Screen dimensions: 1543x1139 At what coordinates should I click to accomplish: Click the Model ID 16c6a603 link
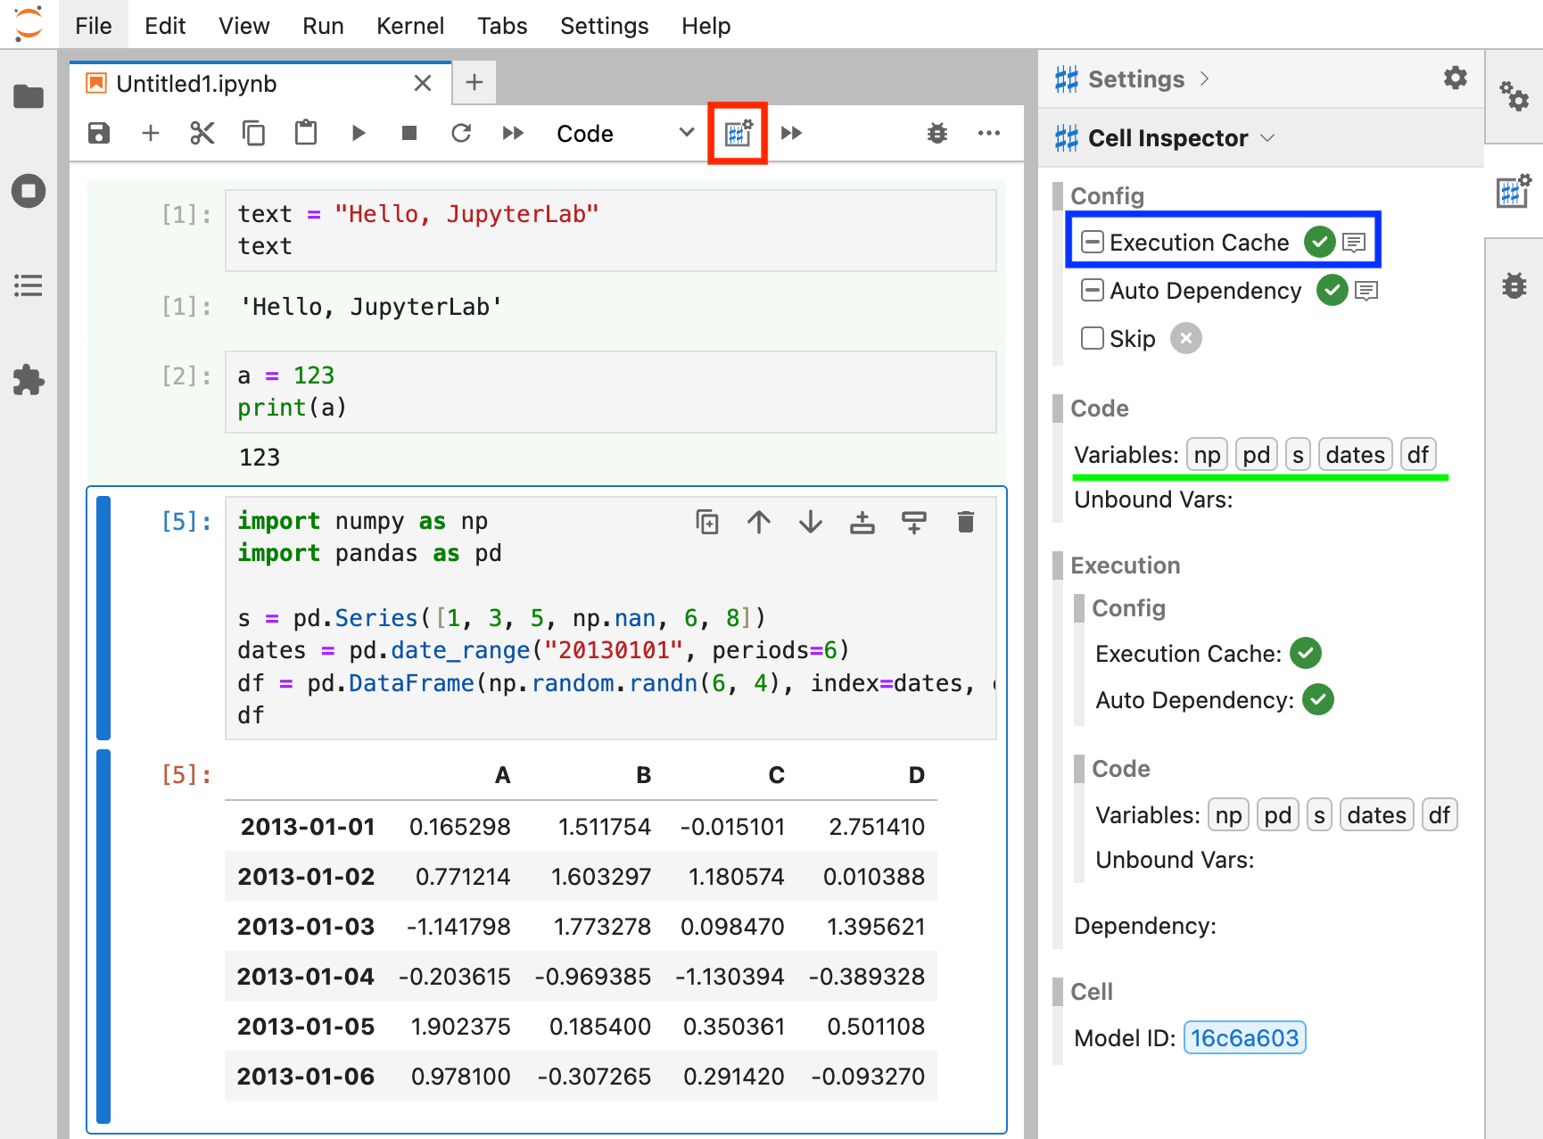[x=1244, y=1038]
